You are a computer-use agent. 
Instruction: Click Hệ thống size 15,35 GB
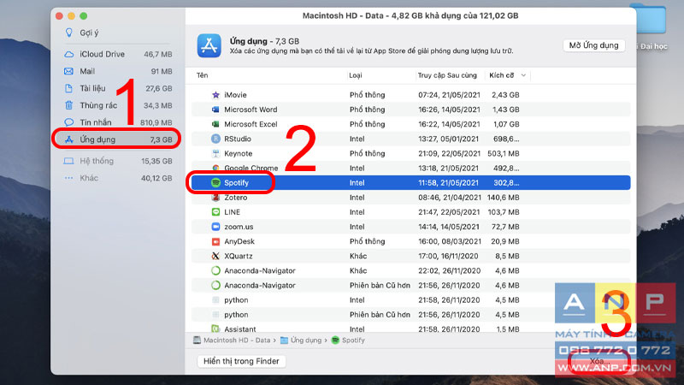156,161
